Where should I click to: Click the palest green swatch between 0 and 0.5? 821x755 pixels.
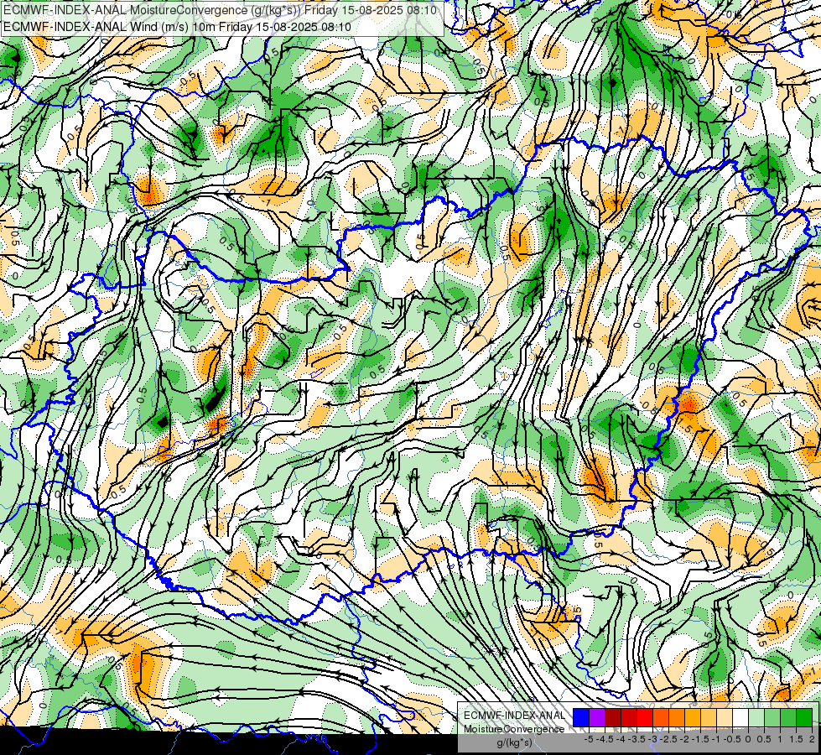click(x=756, y=717)
